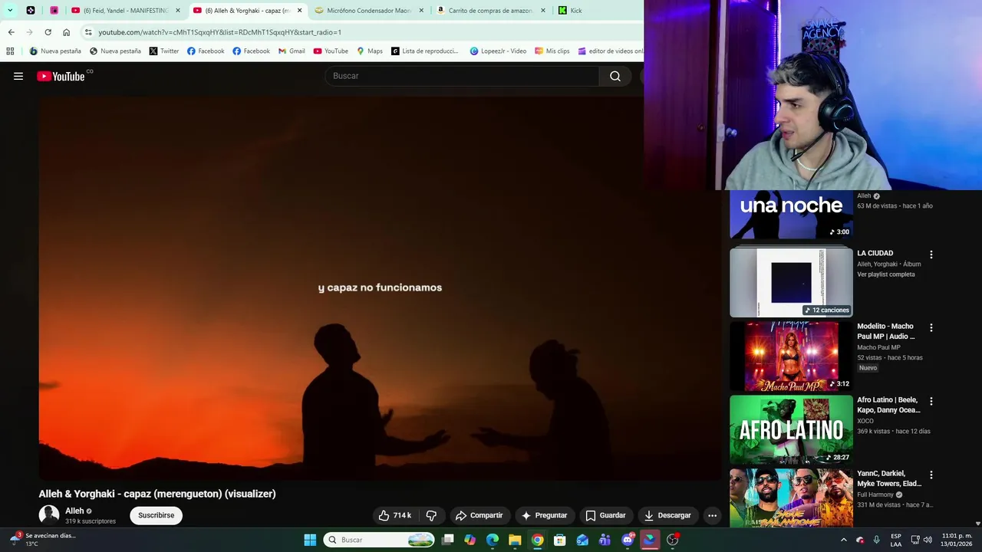Focus the YouTube Buscar search field
Viewport: 982px width, 552px height.
(462, 76)
